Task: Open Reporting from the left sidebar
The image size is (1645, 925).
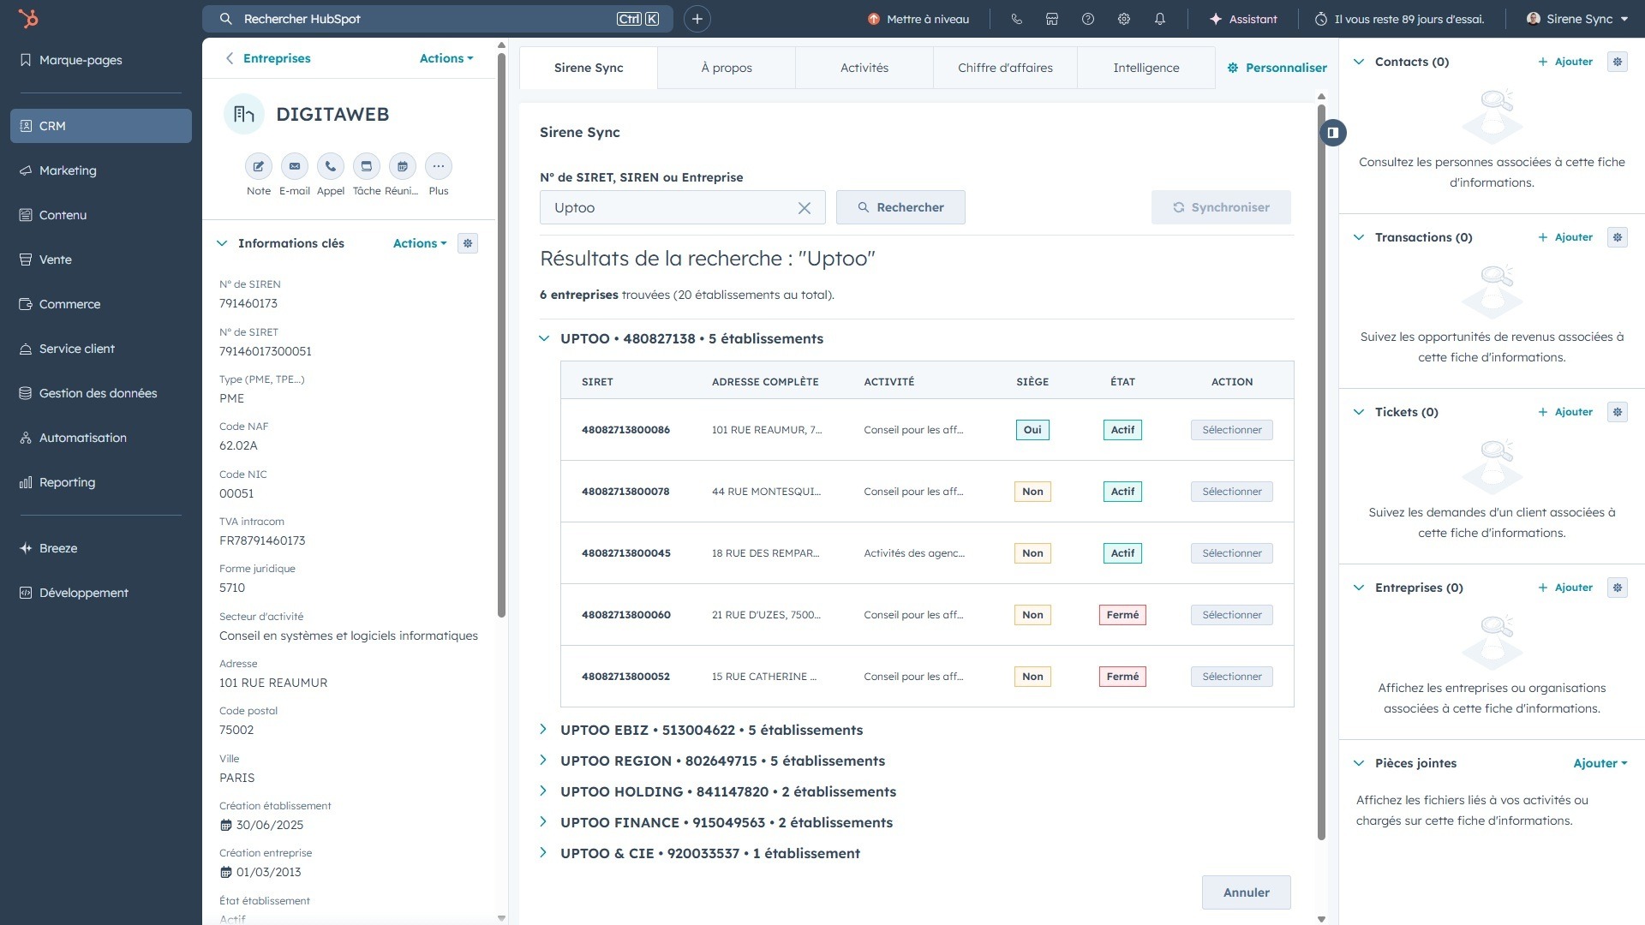Action: (x=66, y=482)
